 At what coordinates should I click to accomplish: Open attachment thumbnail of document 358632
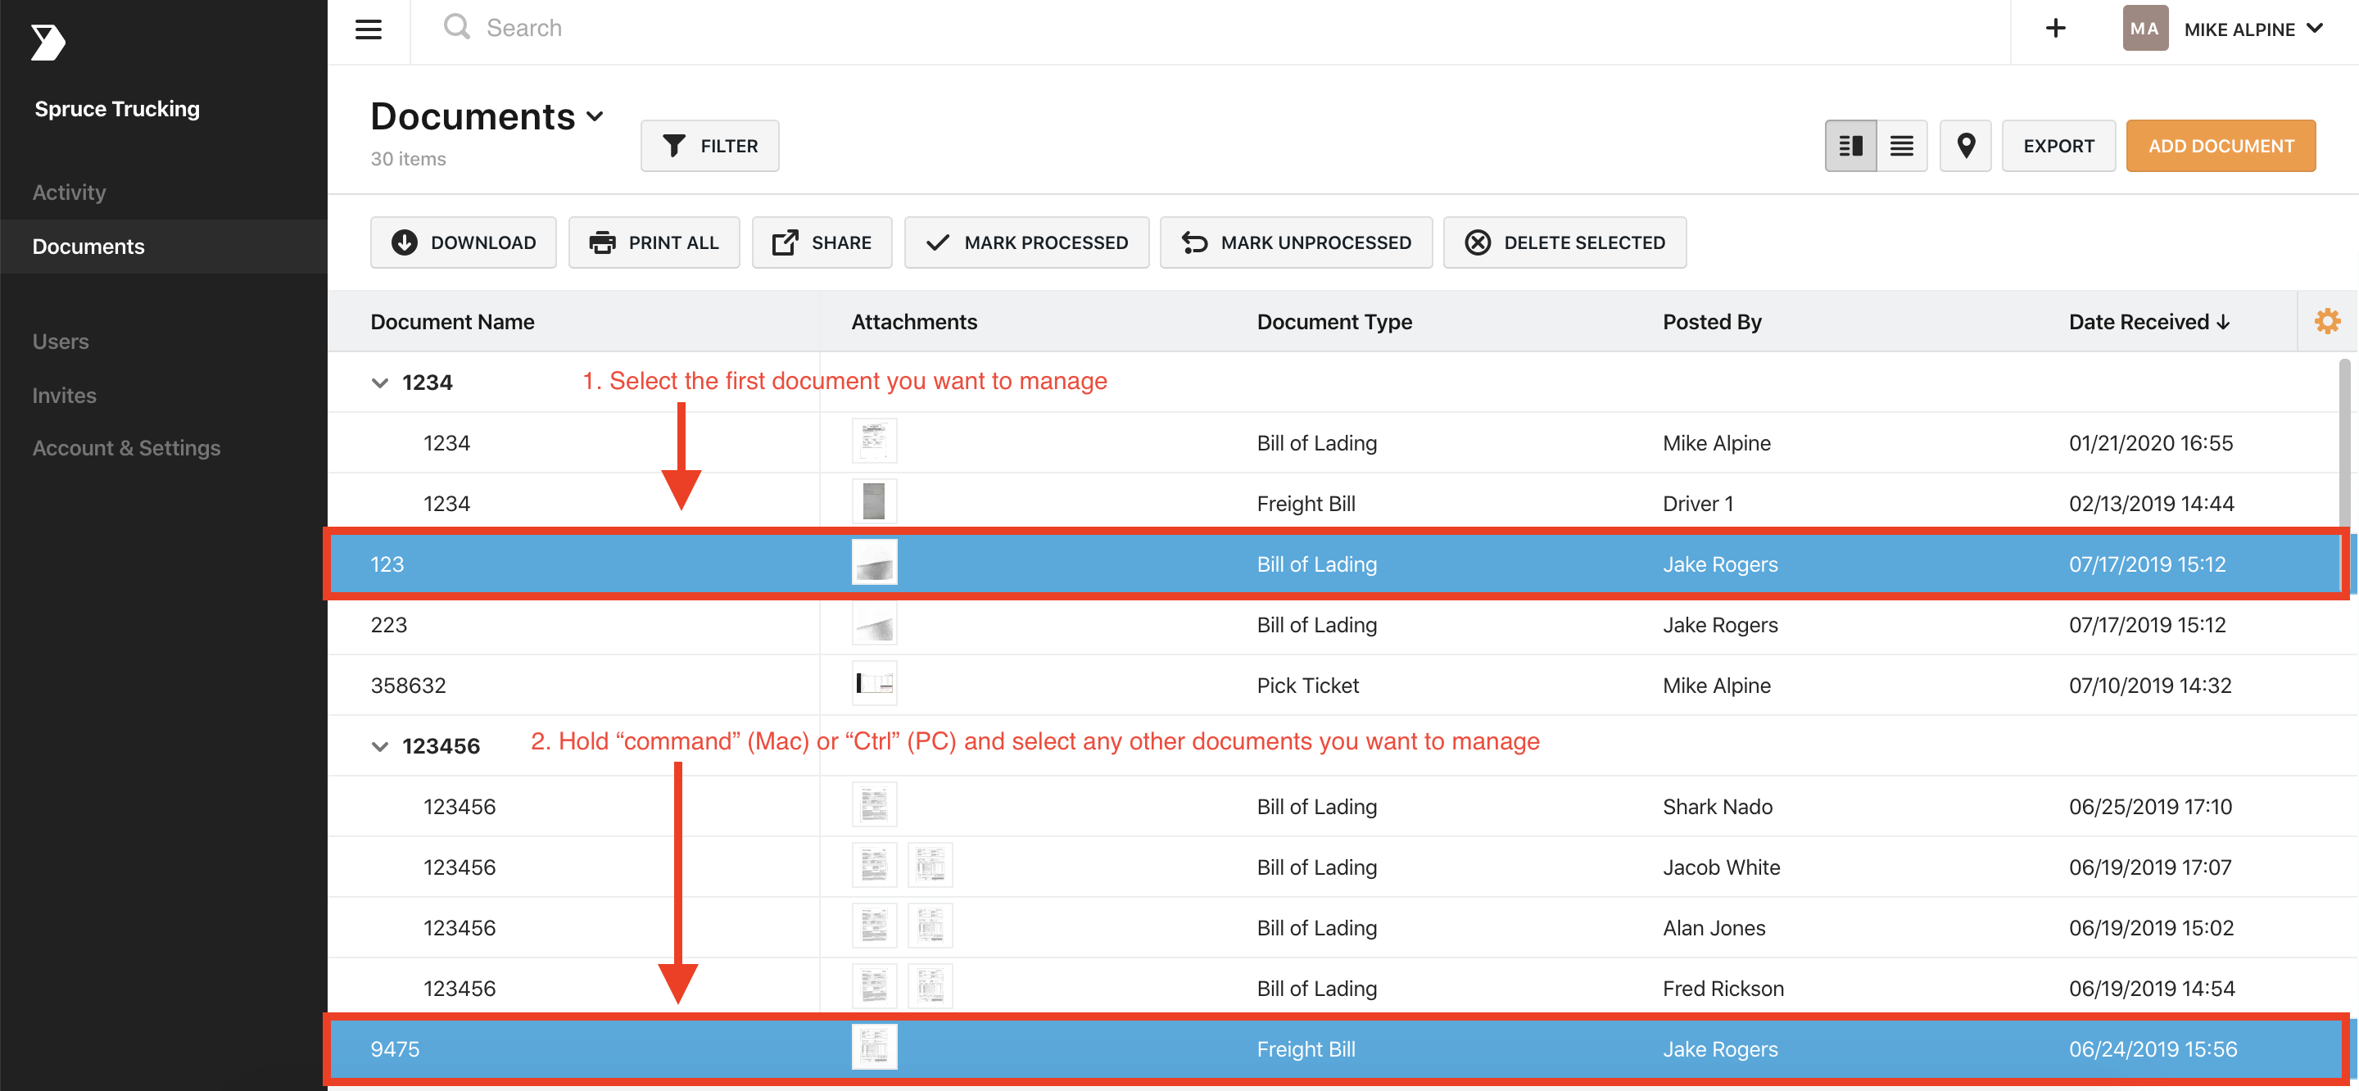(x=874, y=683)
